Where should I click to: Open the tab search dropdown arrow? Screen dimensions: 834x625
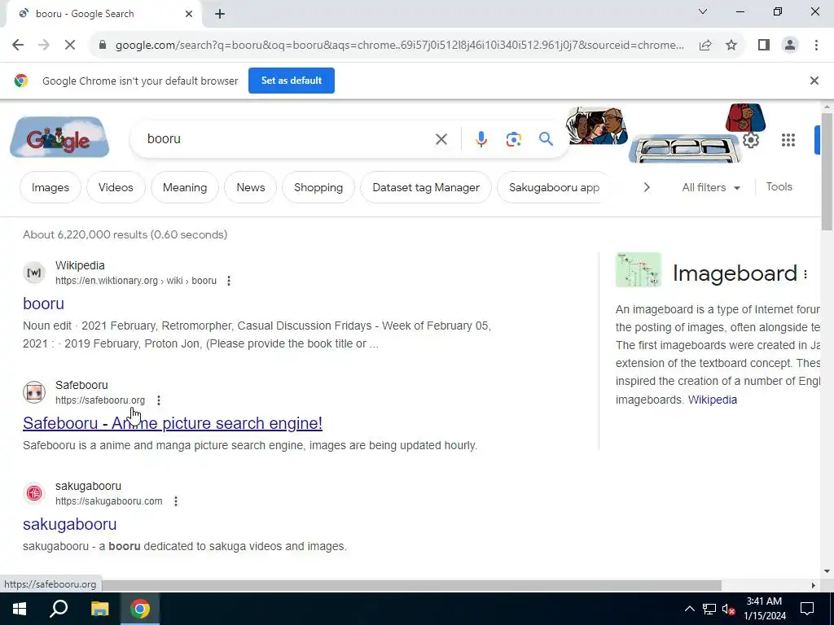coord(703,11)
